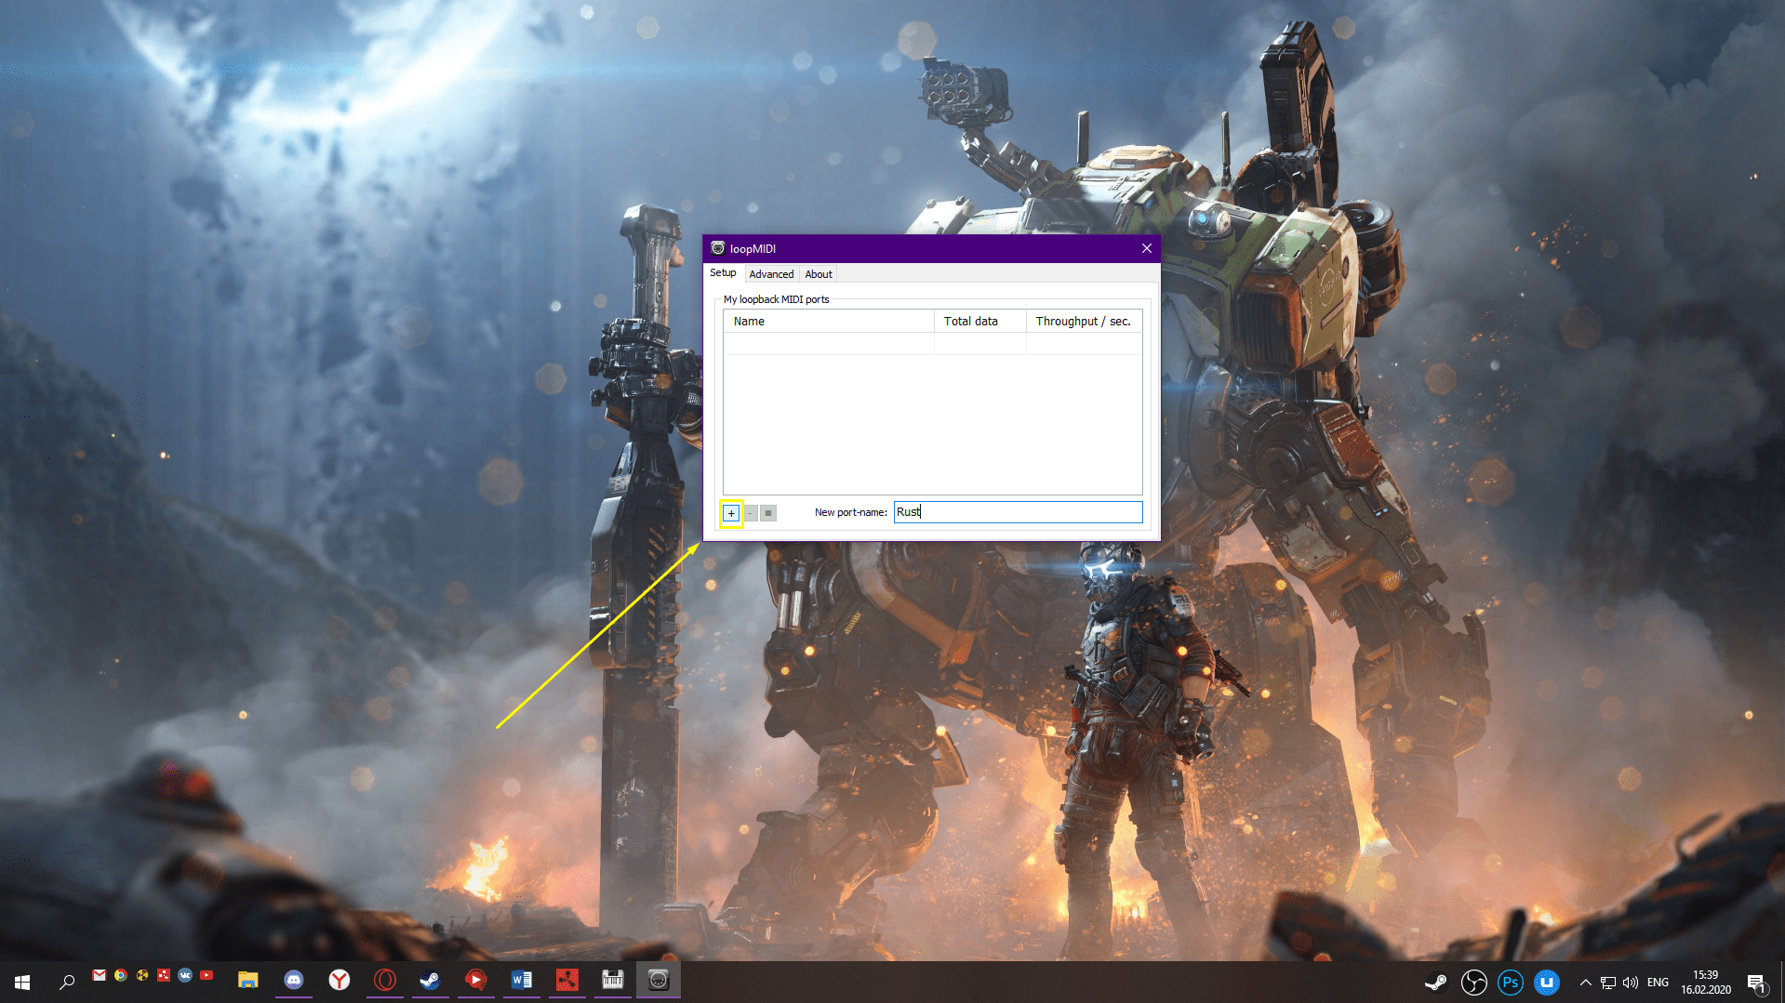Image resolution: width=1785 pixels, height=1003 pixels.
Task: Focus the New port-name input field
Action: coord(1018,512)
